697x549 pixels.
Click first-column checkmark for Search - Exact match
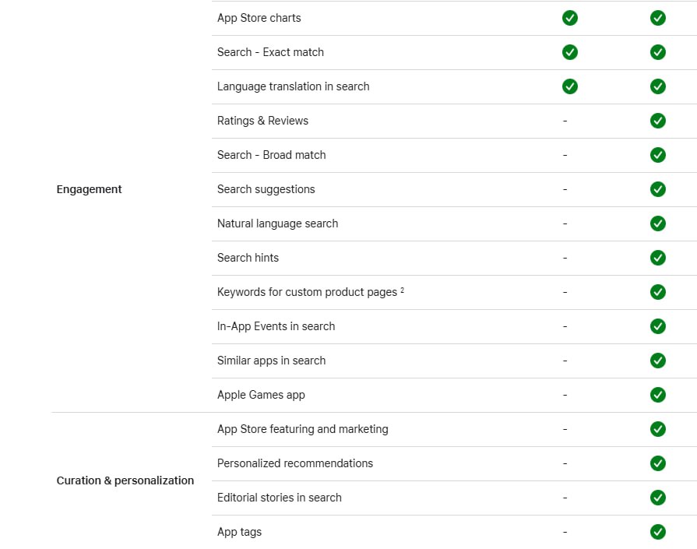point(570,52)
